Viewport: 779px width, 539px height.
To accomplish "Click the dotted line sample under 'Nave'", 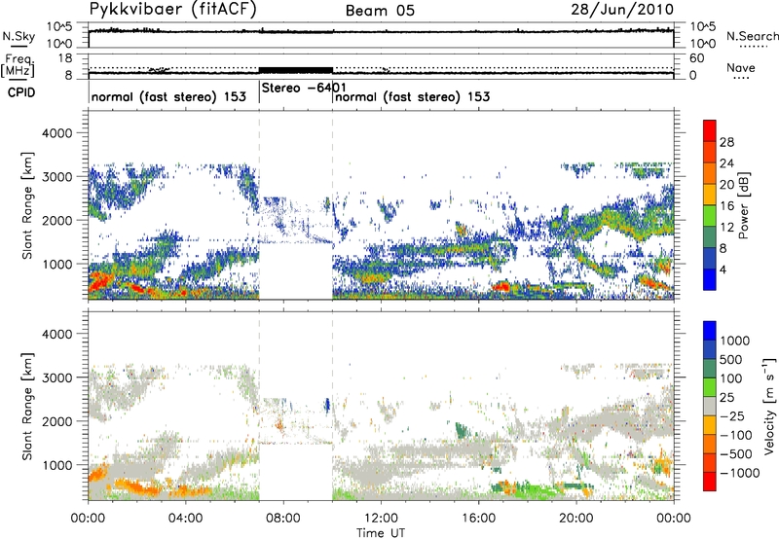I will coord(742,78).
